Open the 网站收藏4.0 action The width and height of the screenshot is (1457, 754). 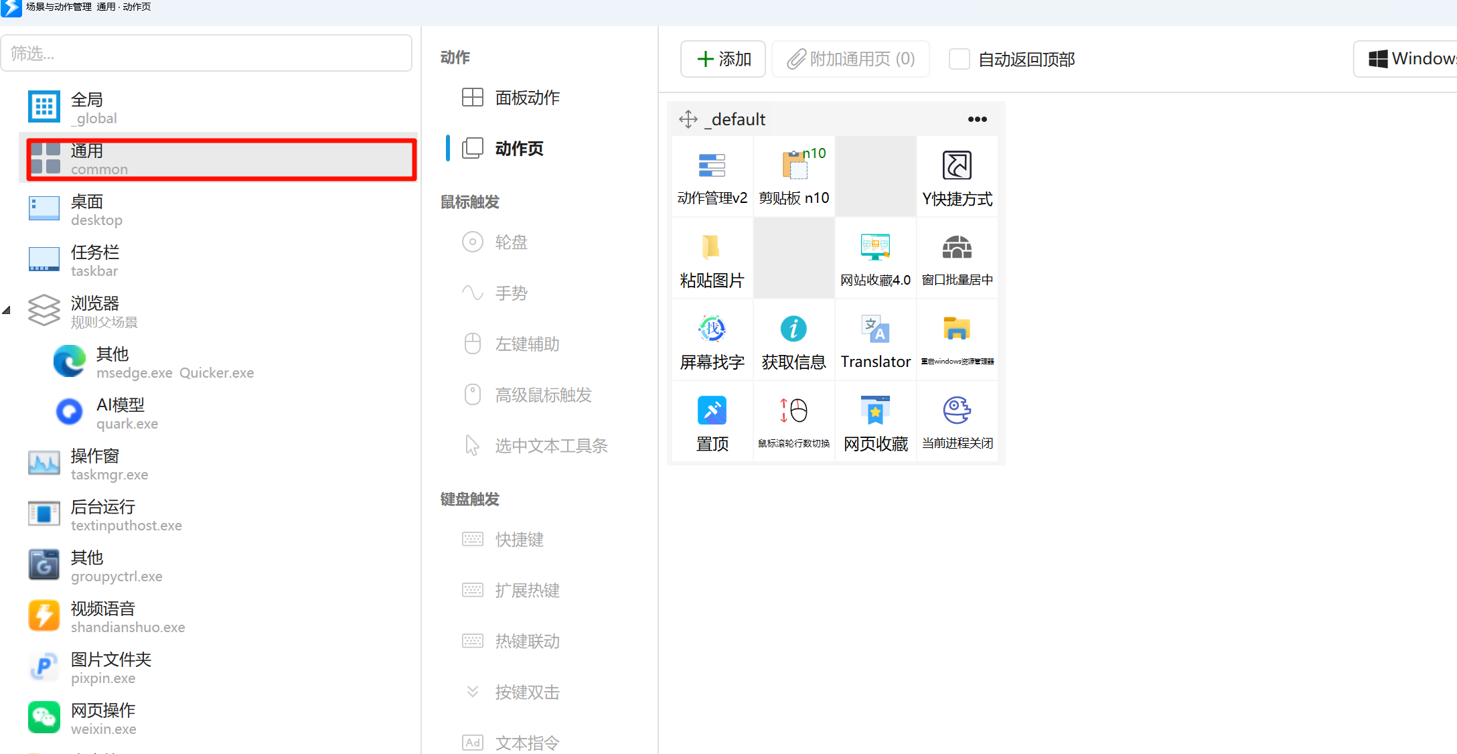click(x=875, y=258)
